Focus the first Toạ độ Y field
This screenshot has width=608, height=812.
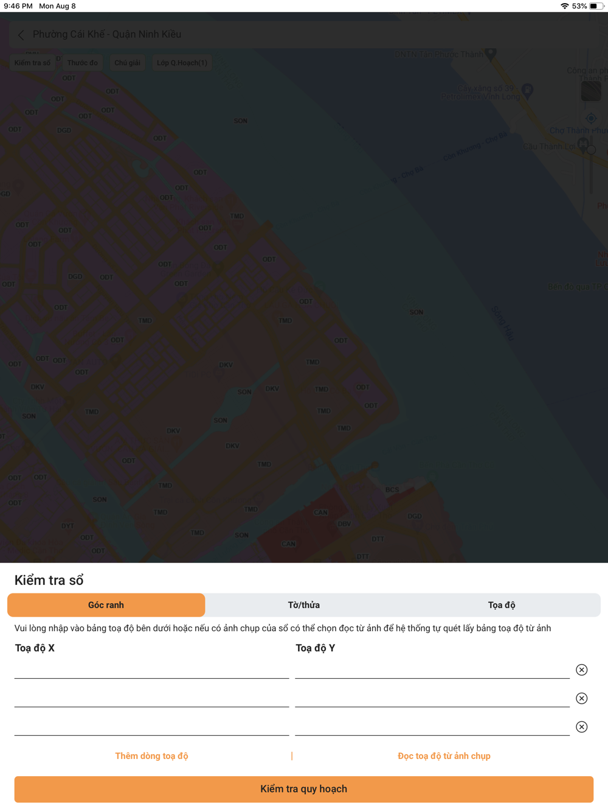[x=432, y=670]
